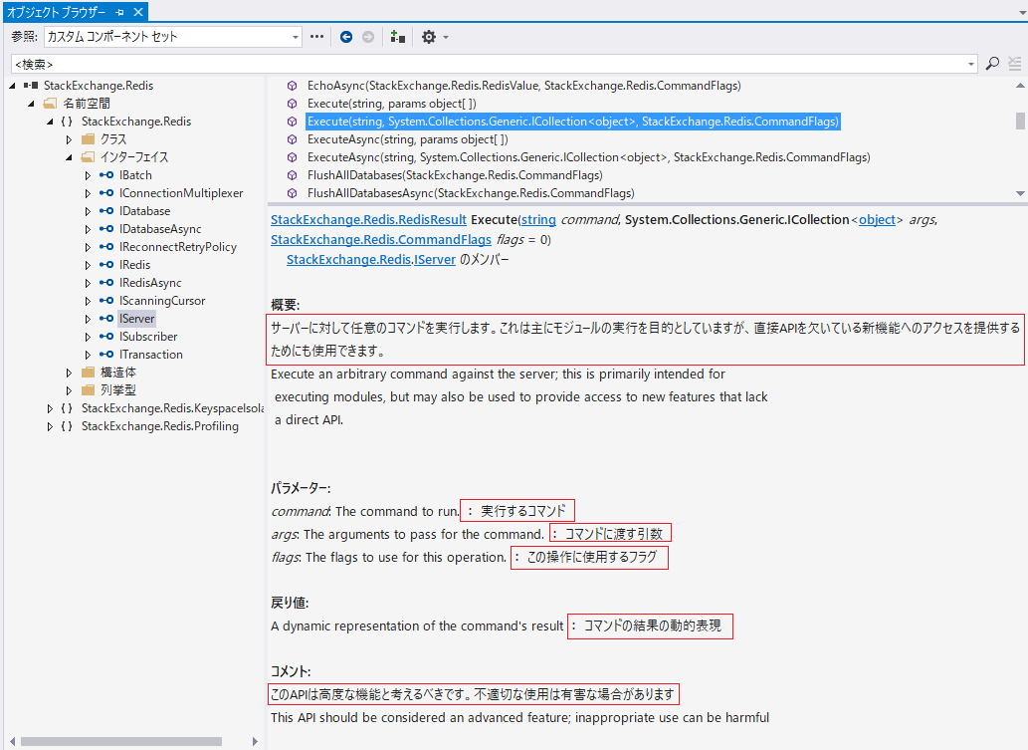Viewport: 1028px width, 750px height.
Task: Click the search magnifier icon
Action: 992,64
